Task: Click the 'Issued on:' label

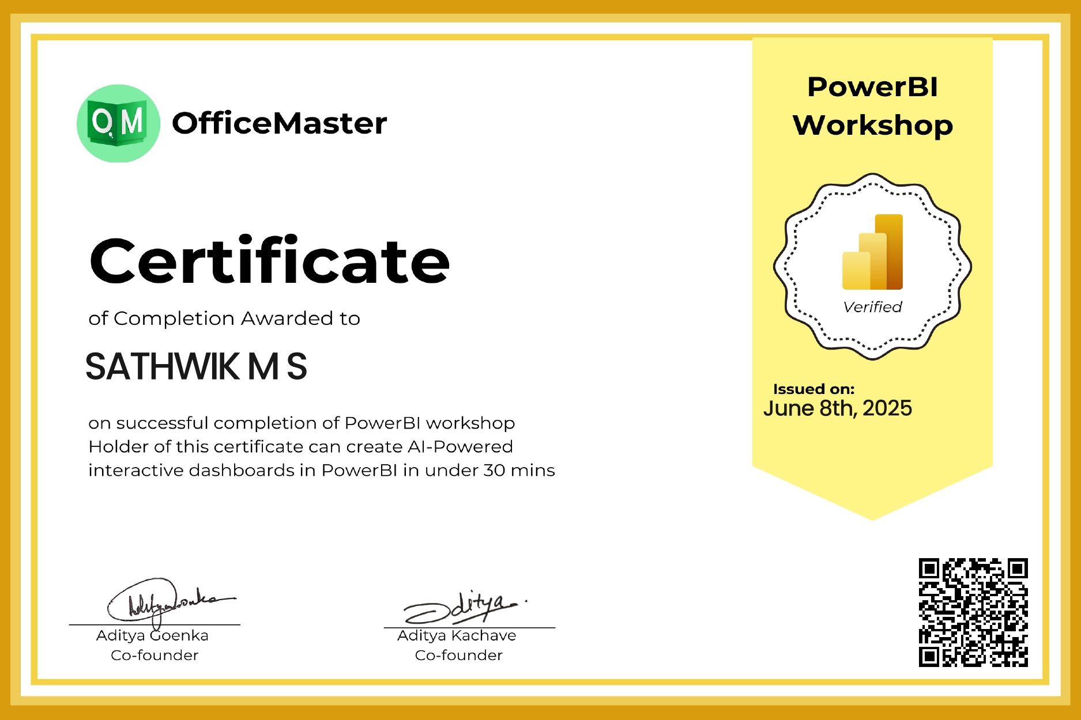Action: coord(813,389)
